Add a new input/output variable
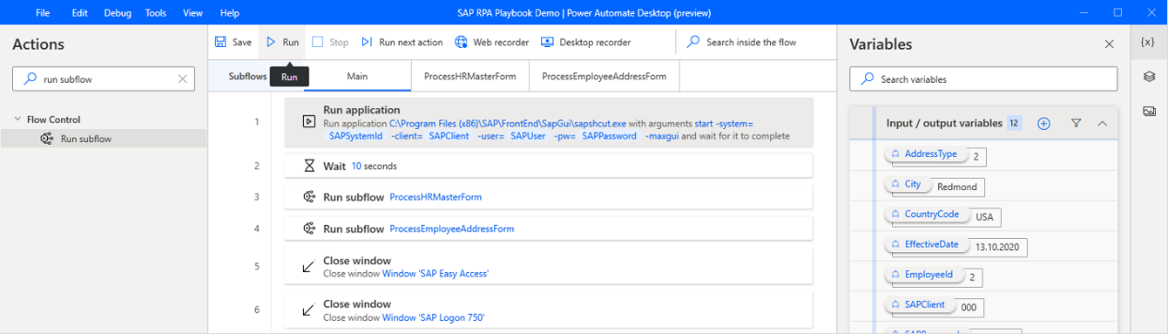 [1043, 123]
